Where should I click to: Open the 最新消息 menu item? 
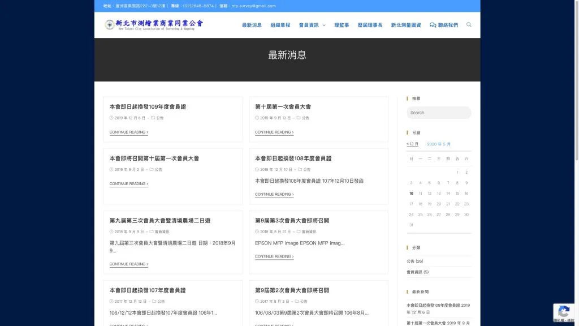click(252, 25)
